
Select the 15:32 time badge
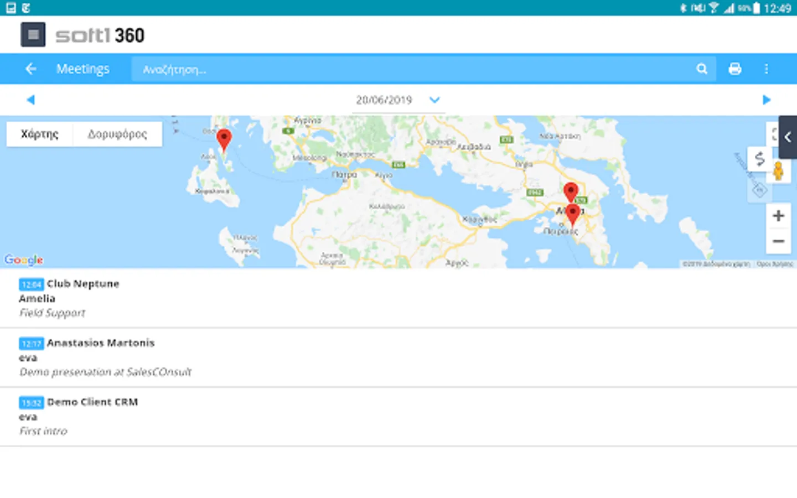[32, 403]
